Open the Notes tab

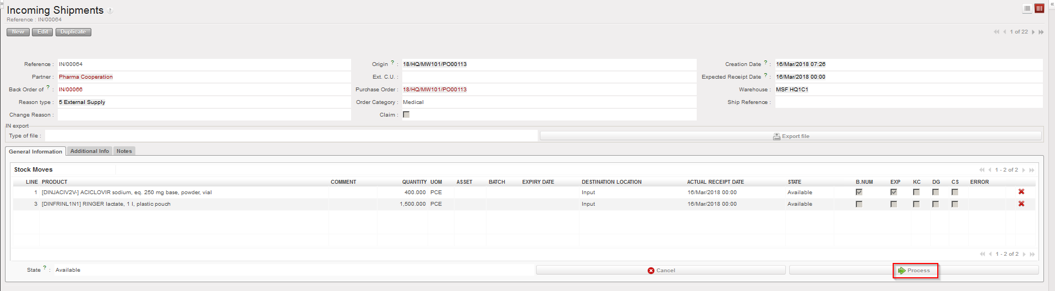point(124,151)
